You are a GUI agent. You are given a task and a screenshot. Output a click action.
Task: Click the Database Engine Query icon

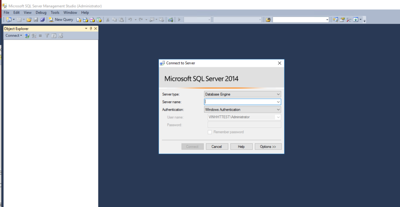click(x=79, y=20)
